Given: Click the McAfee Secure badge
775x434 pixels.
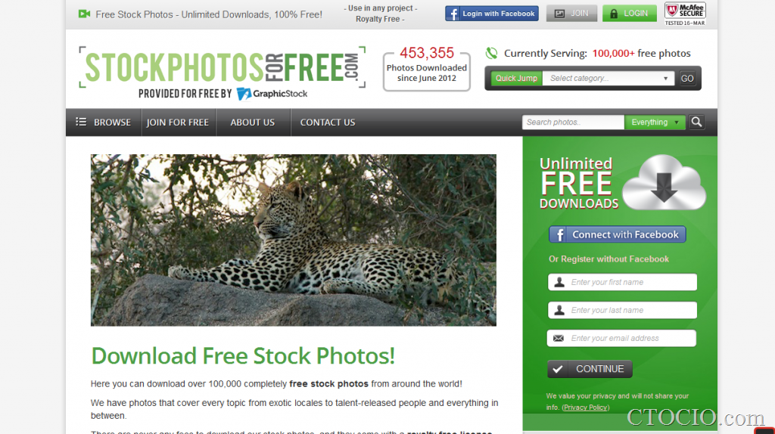Looking at the screenshot, I should 684,14.
